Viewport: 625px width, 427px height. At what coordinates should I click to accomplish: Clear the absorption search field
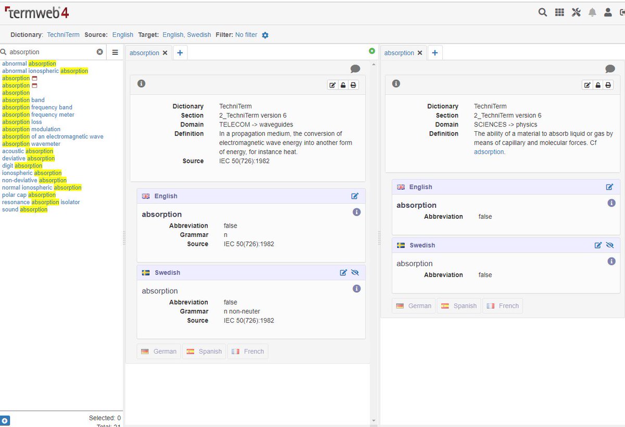click(x=100, y=52)
